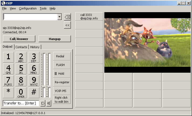This screenshot has width=192, height=116.
Task: Switch to the Contacts tab
Action: pyautogui.click(x=21, y=47)
